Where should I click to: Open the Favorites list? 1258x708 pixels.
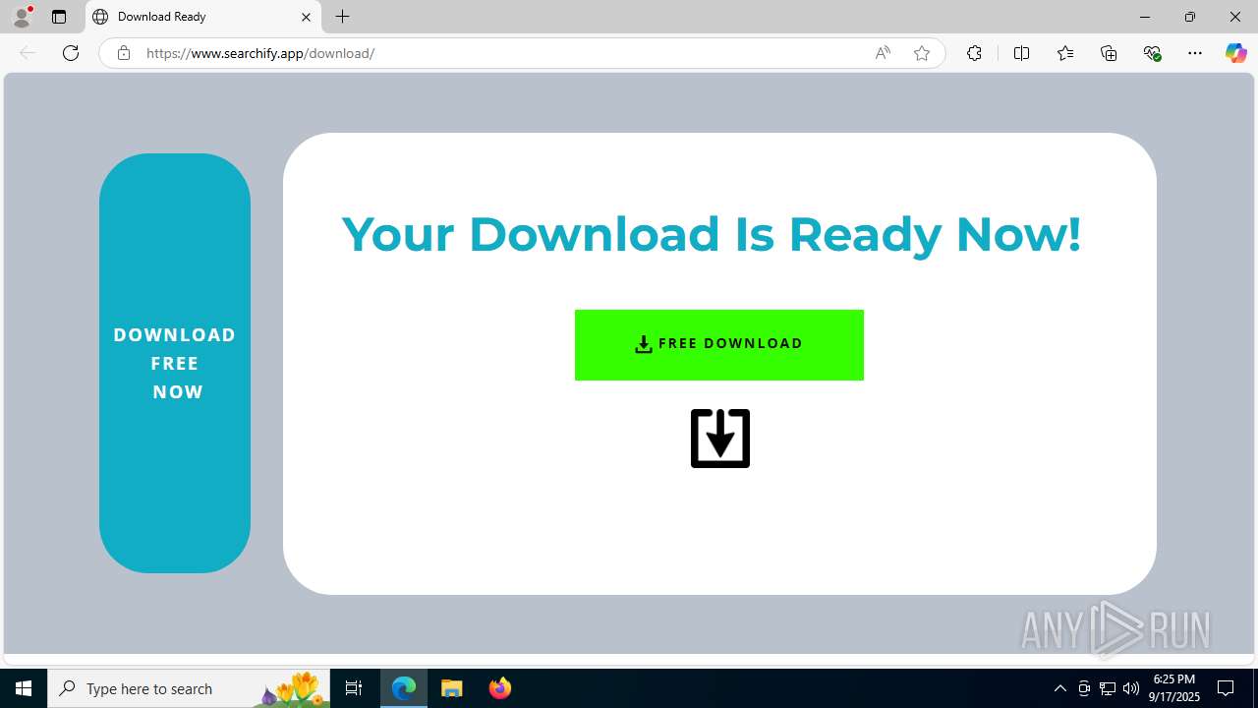pyautogui.click(x=1065, y=53)
